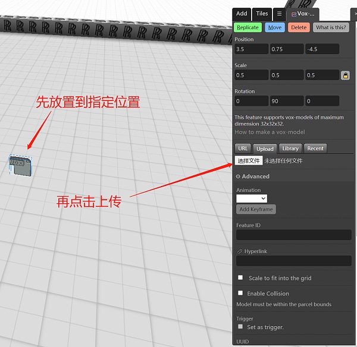Click the red Delete button
Image resolution: width=357 pixels, height=347 pixels.
tap(299, 27)
